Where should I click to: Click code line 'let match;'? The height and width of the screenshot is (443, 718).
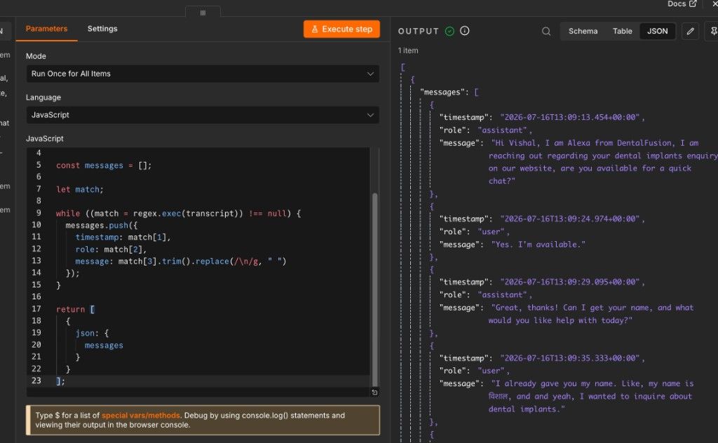80,189
